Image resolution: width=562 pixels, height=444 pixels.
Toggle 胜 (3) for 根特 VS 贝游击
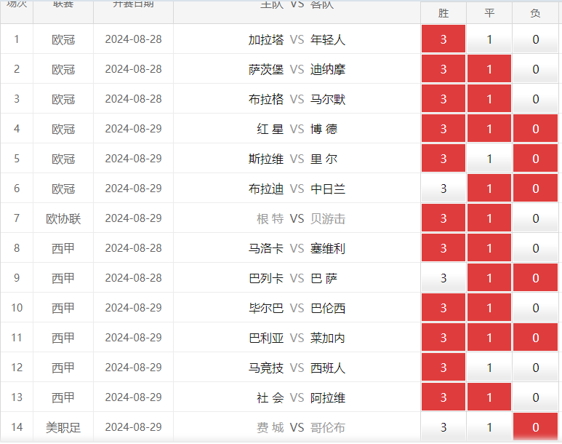pos(443,218)
